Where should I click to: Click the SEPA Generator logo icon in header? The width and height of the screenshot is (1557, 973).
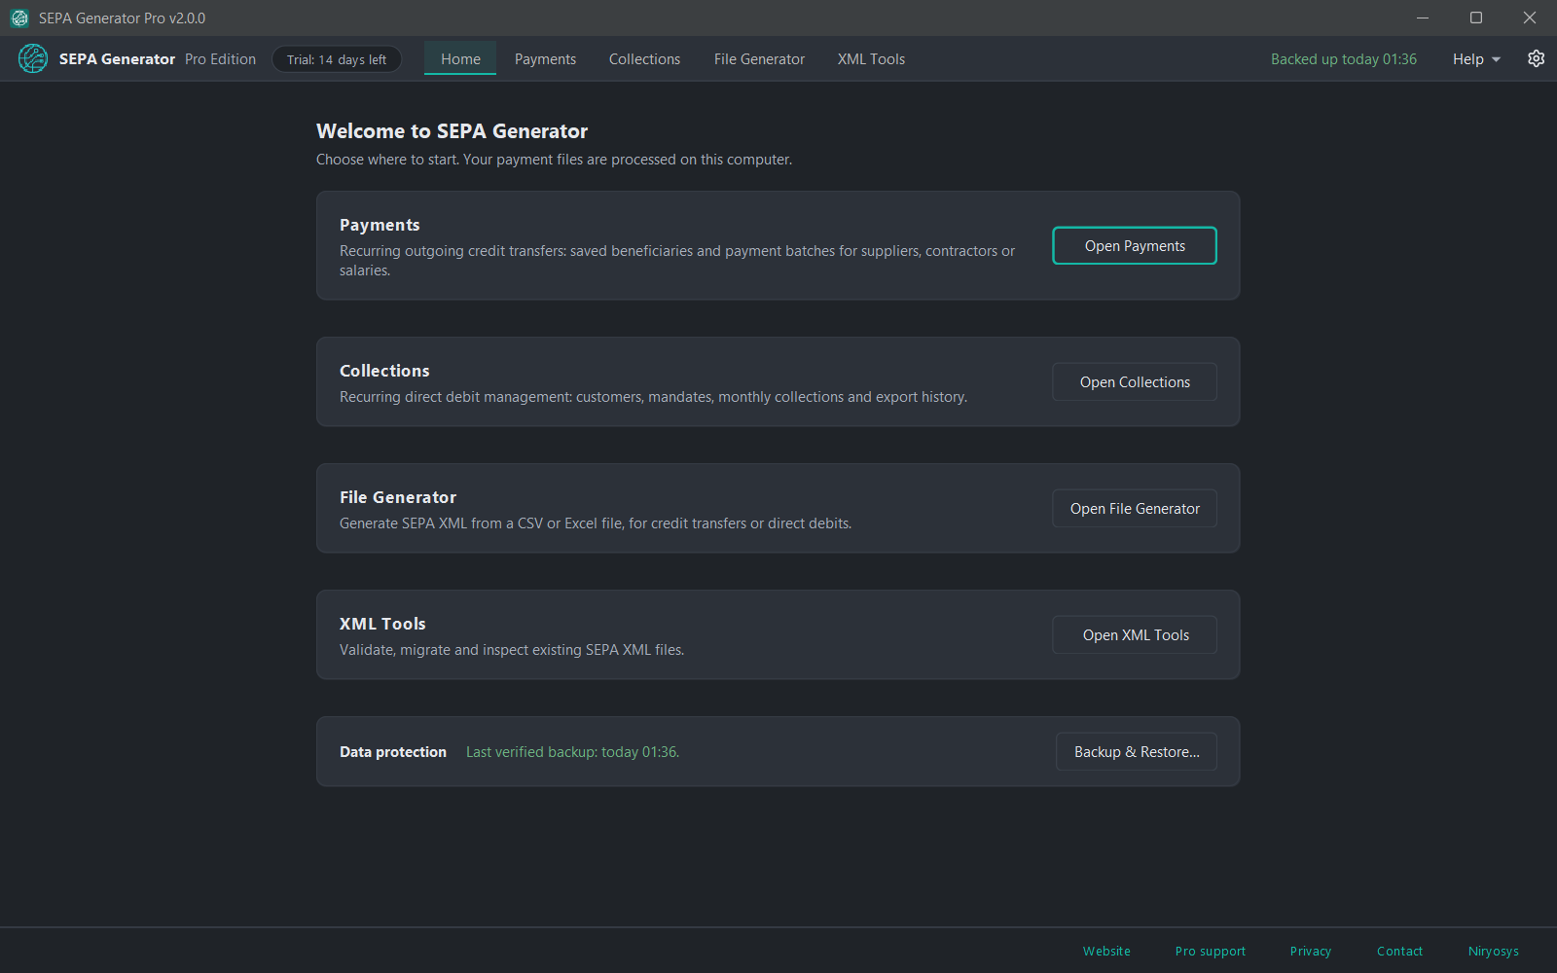coord(33,58)
